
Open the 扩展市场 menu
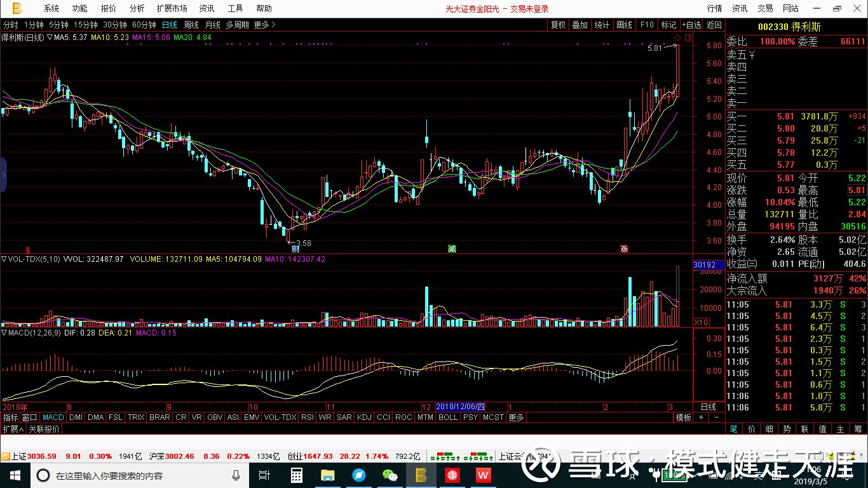pyautogui.click(x=172, y=8)
